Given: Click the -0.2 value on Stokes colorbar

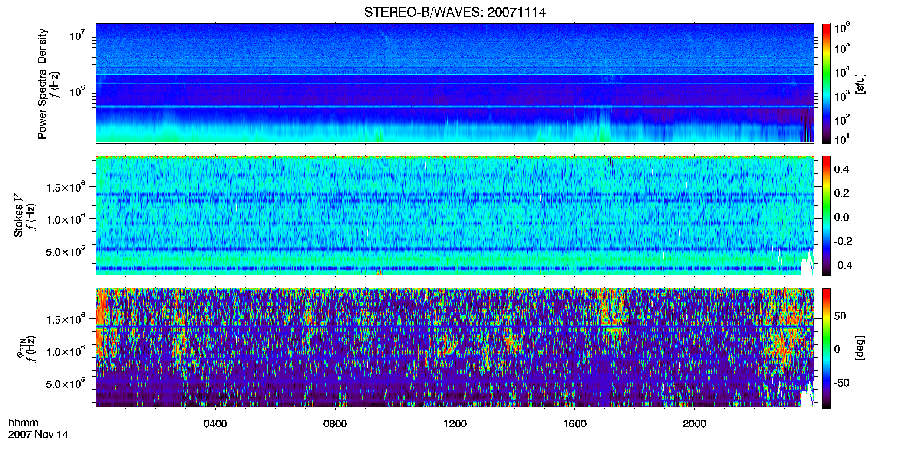Looking at the screenshot, I should tap(843, 241).
